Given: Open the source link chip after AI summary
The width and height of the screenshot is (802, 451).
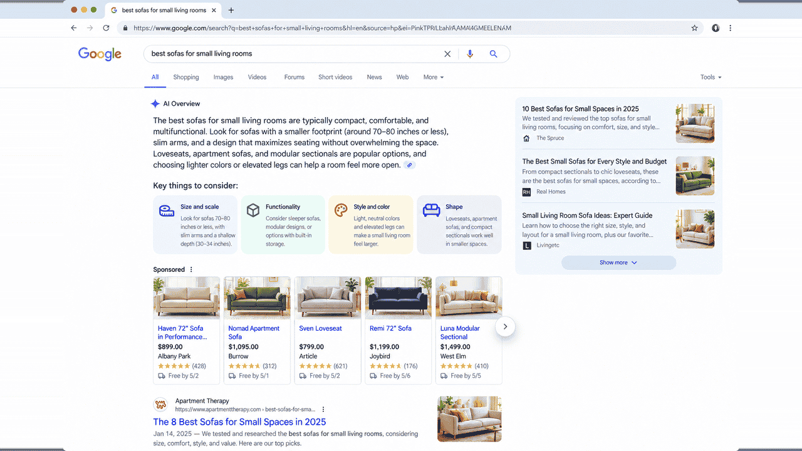Looking at the screenshot, I should pos(409,165).
